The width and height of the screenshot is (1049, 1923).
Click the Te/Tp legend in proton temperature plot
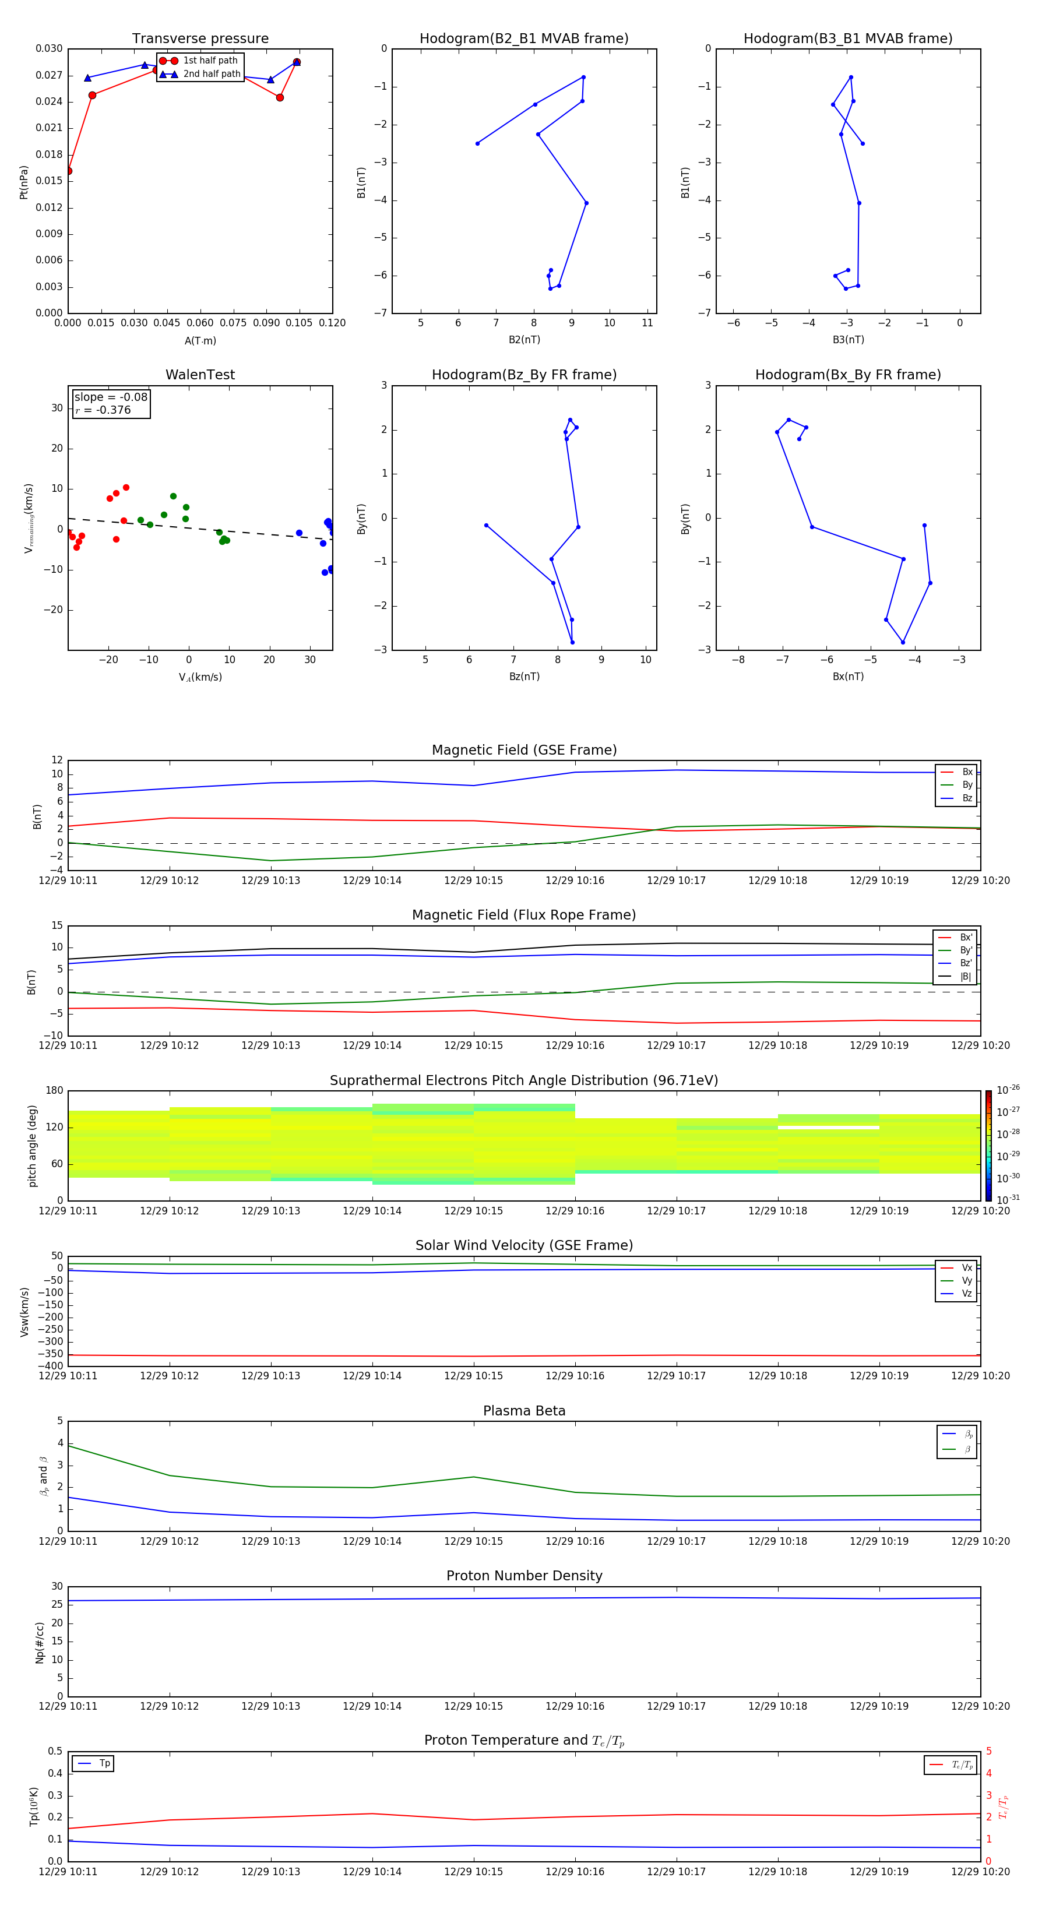coord(951,1764)
